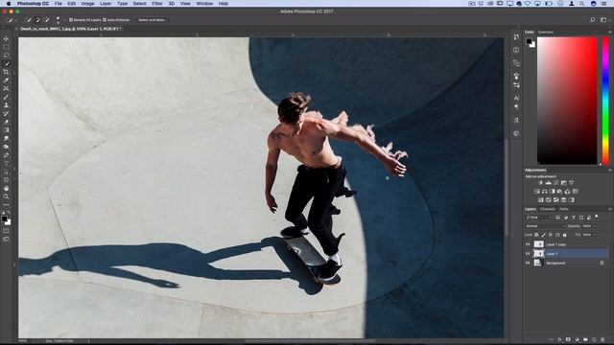The image size is (614, 345).
Task: Select the Crop tool
Action: [6, 72]
